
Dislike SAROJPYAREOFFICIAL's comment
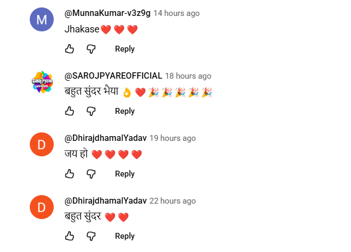(x=91, y=111)
